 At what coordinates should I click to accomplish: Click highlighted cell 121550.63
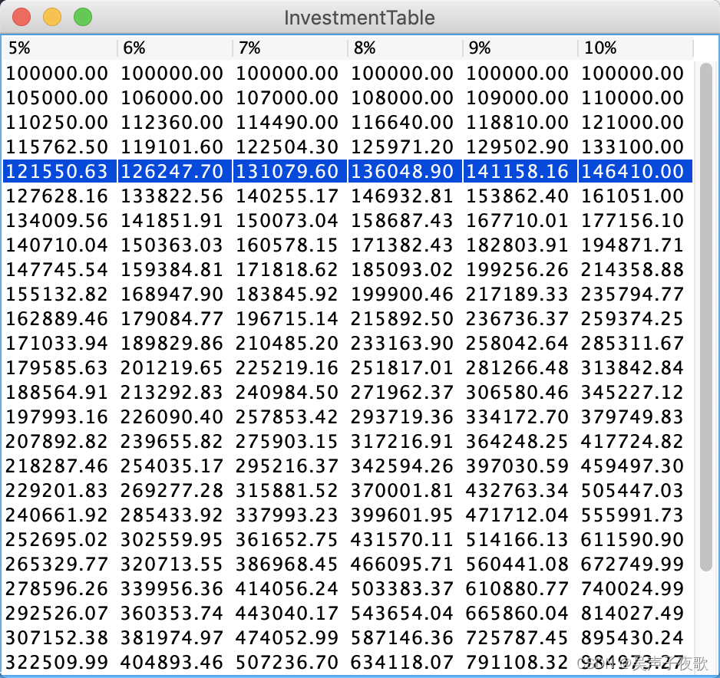60,171
